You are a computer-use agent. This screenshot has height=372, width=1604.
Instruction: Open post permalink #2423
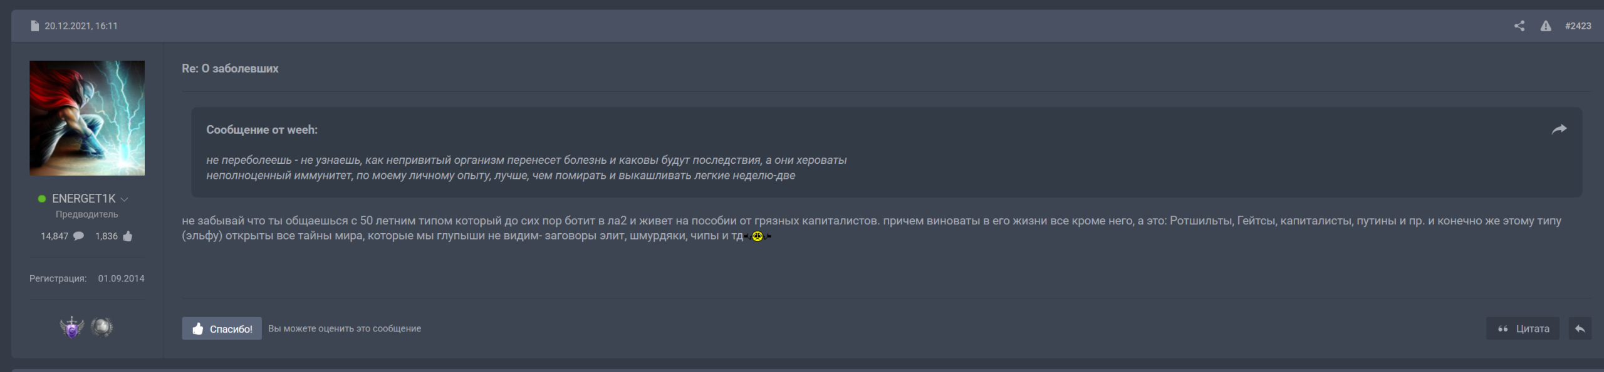[1578, 26]
